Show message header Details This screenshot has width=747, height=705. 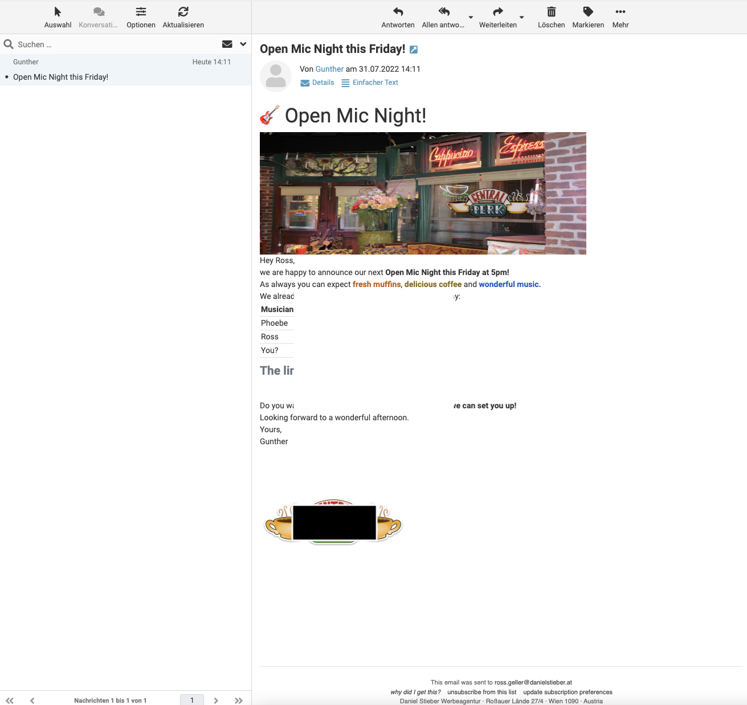point(317,83)
